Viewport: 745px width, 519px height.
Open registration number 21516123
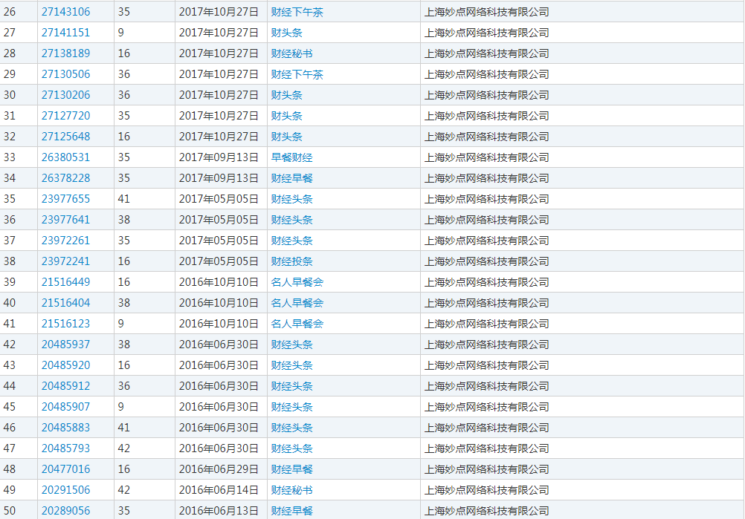[x=65, y=324]
